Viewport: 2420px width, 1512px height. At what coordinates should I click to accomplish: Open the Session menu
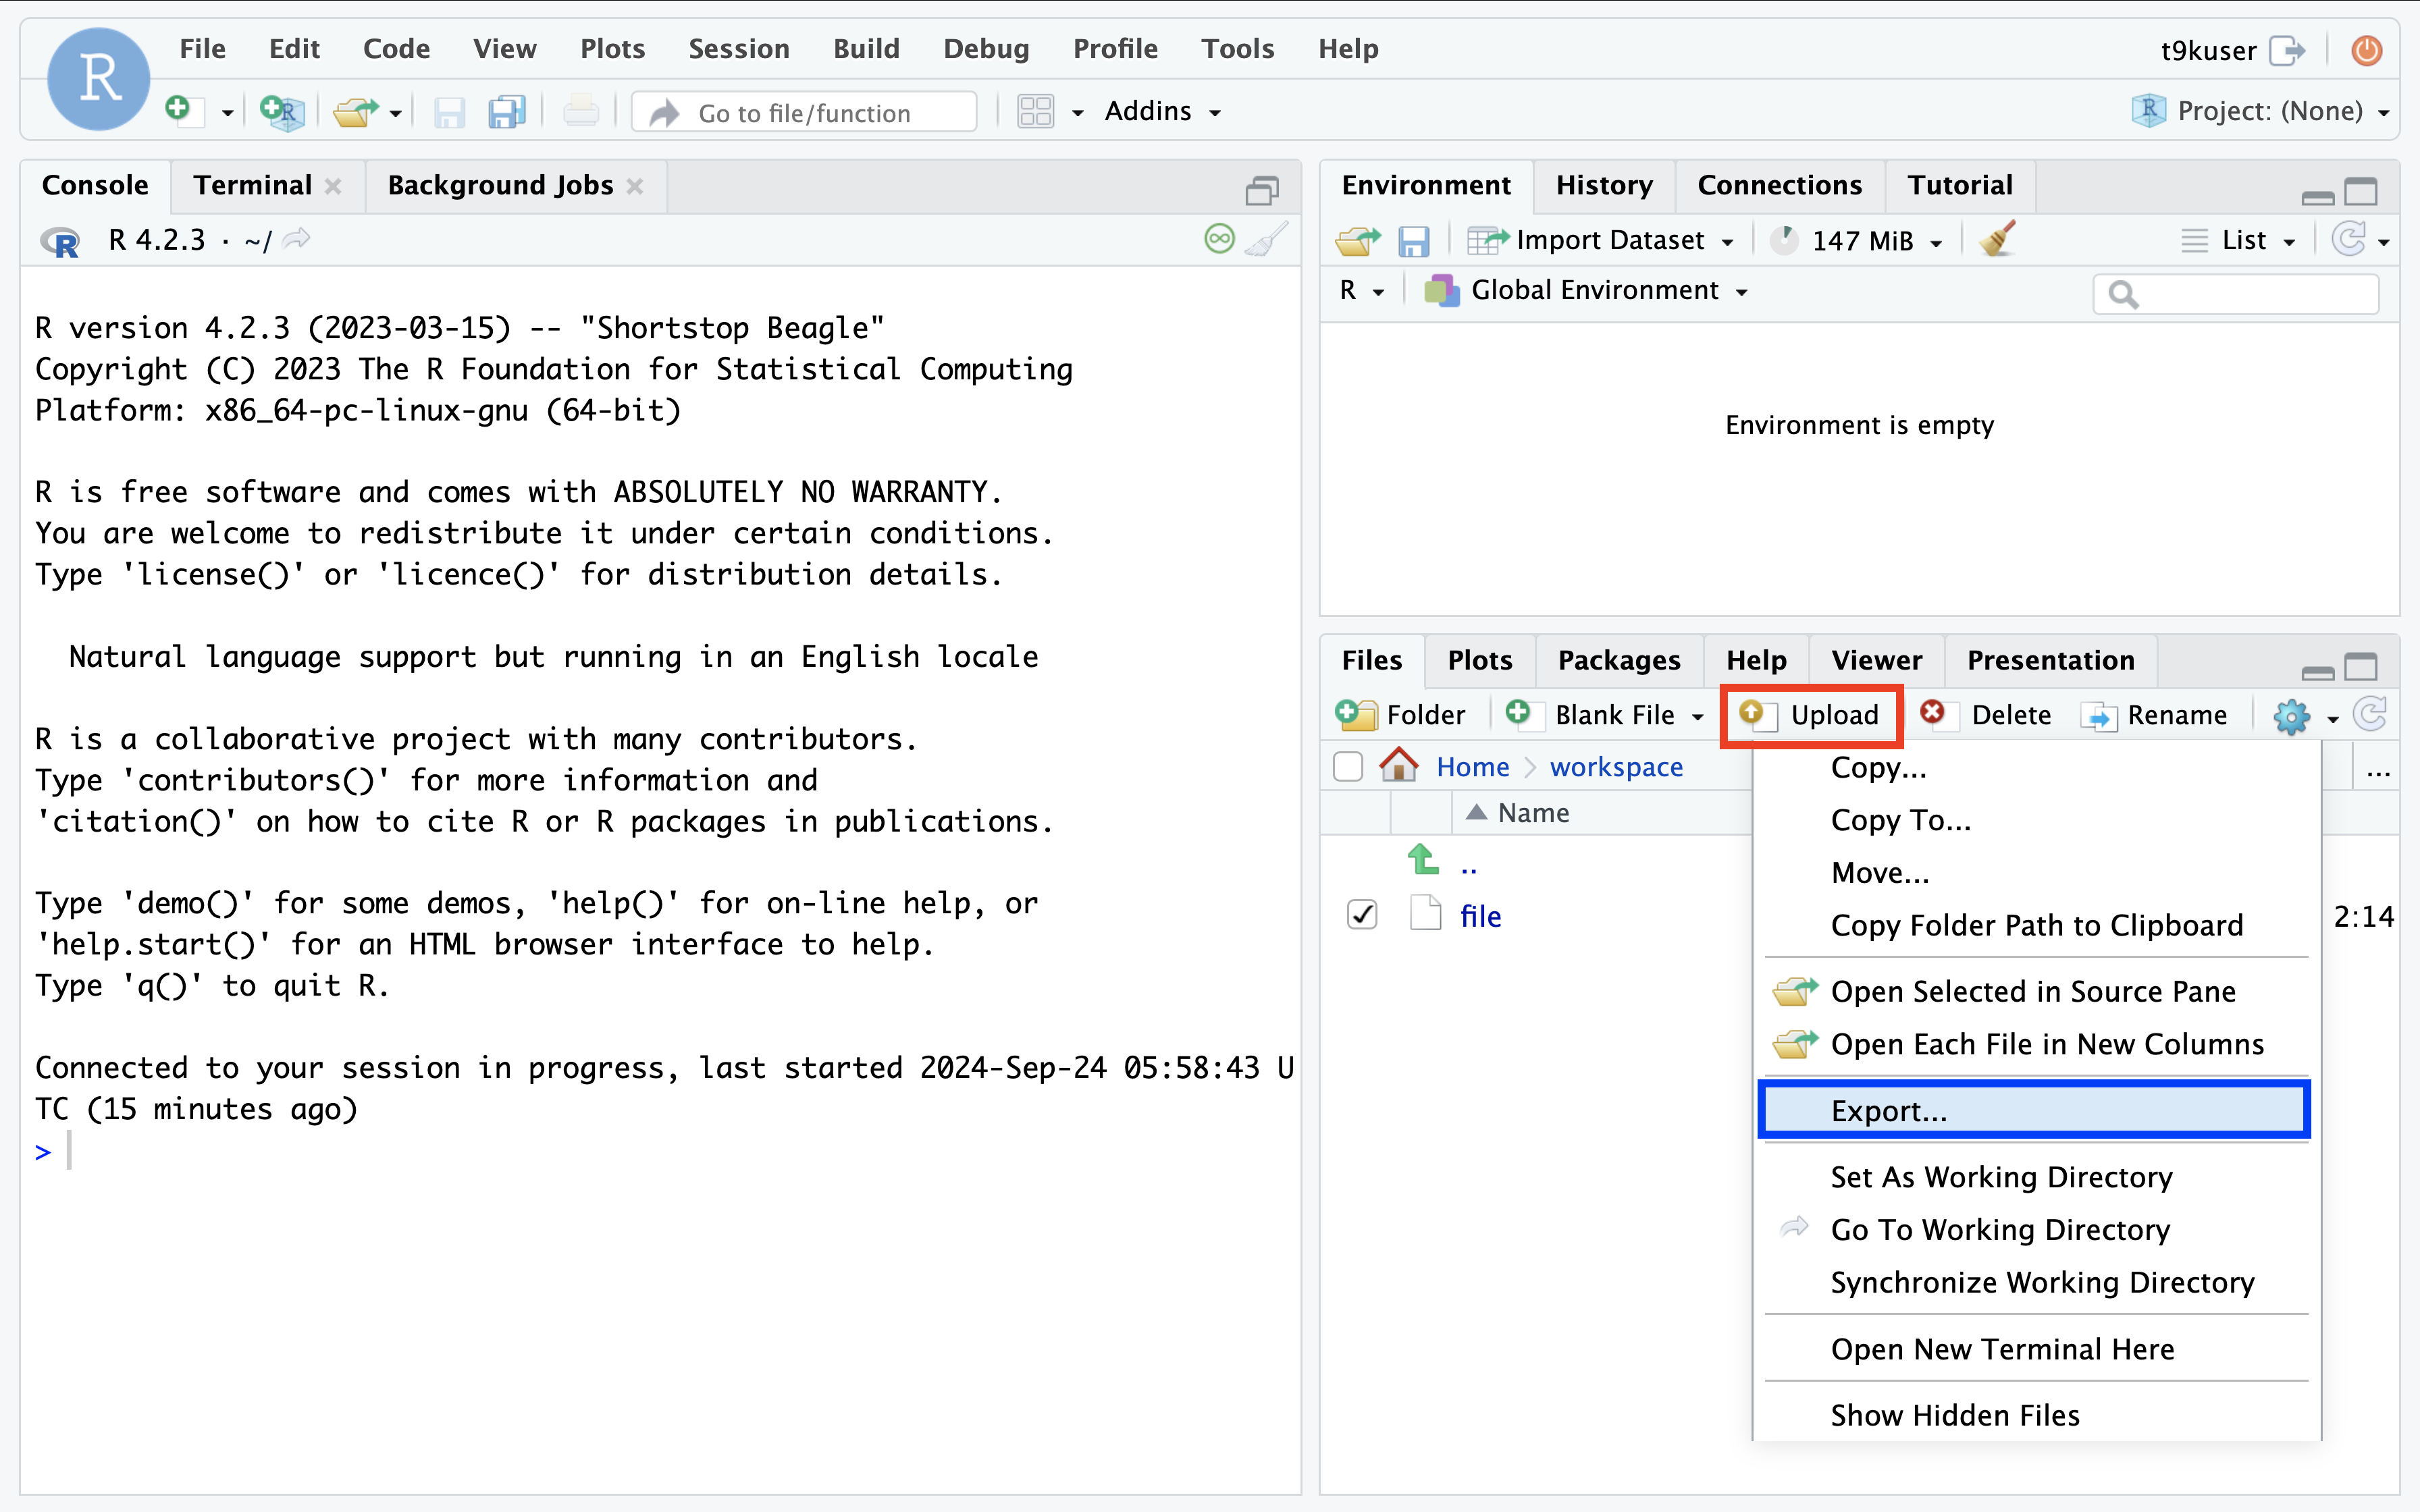pyautogui.click(x=738, y=48)
